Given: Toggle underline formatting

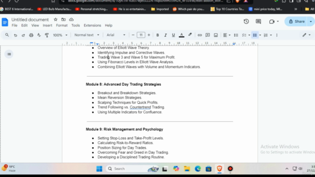Looking at the screenshot, I should 173,35.
